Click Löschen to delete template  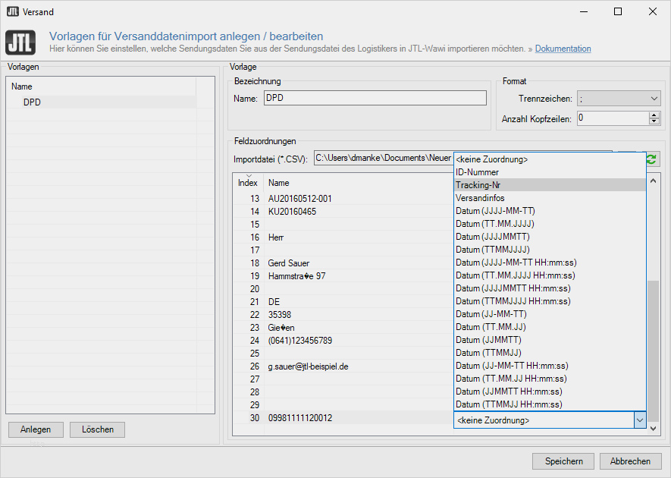pyautogui.click(x=98, y=429)
